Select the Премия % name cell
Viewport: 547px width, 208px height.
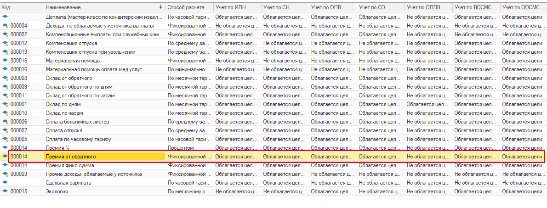(105, 148)
